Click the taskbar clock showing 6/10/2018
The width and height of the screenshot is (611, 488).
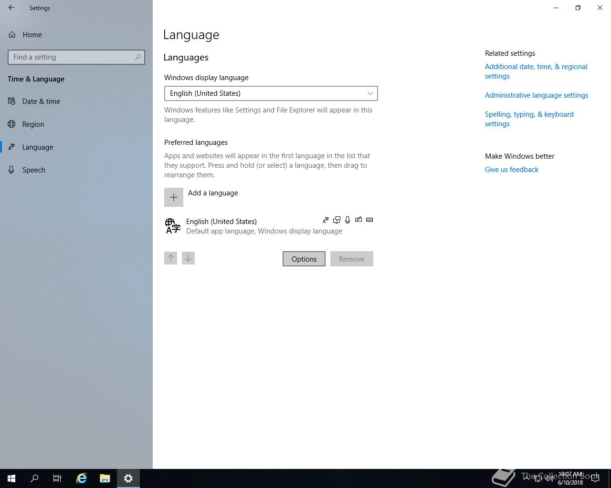570,478
